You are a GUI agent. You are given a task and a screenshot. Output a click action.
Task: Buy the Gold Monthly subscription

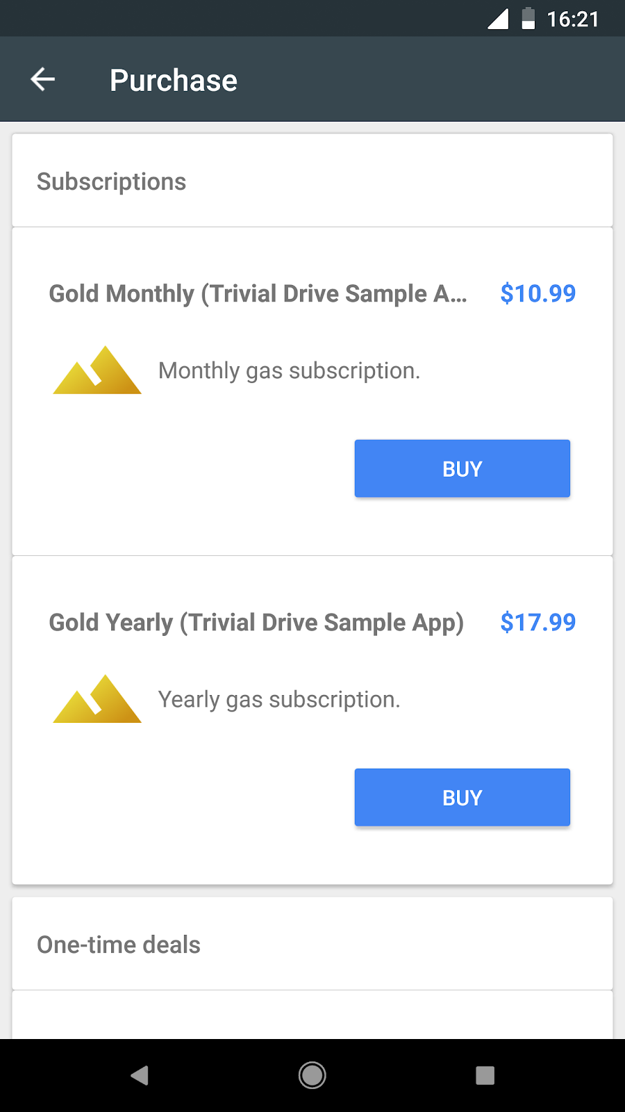coord(462,468)
